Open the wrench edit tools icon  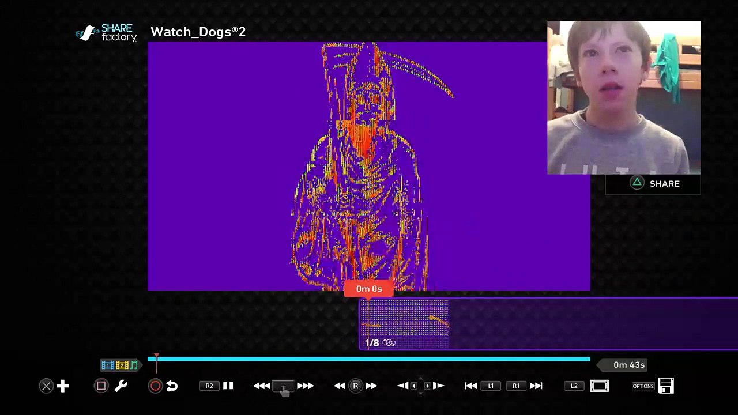pos(121,386)
